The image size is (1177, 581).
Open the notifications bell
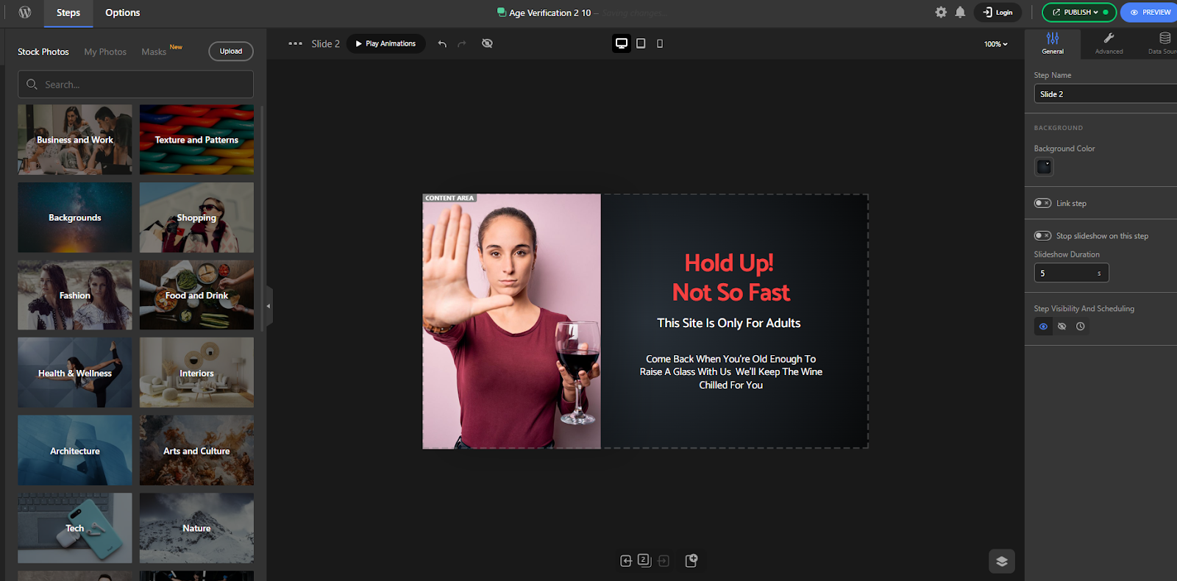tap(960, 13)
